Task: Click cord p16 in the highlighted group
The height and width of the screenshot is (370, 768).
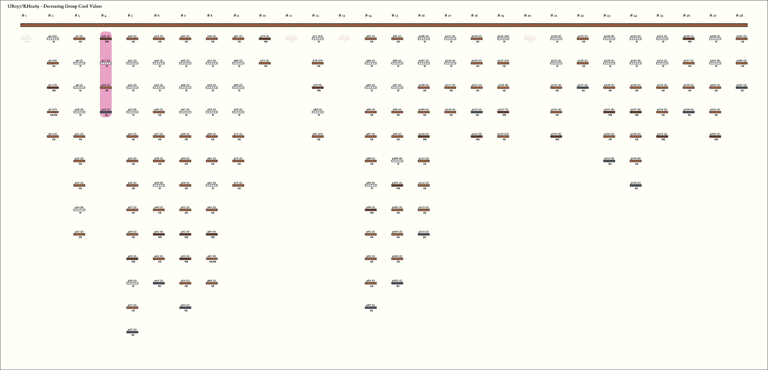Action: [106, 39]
